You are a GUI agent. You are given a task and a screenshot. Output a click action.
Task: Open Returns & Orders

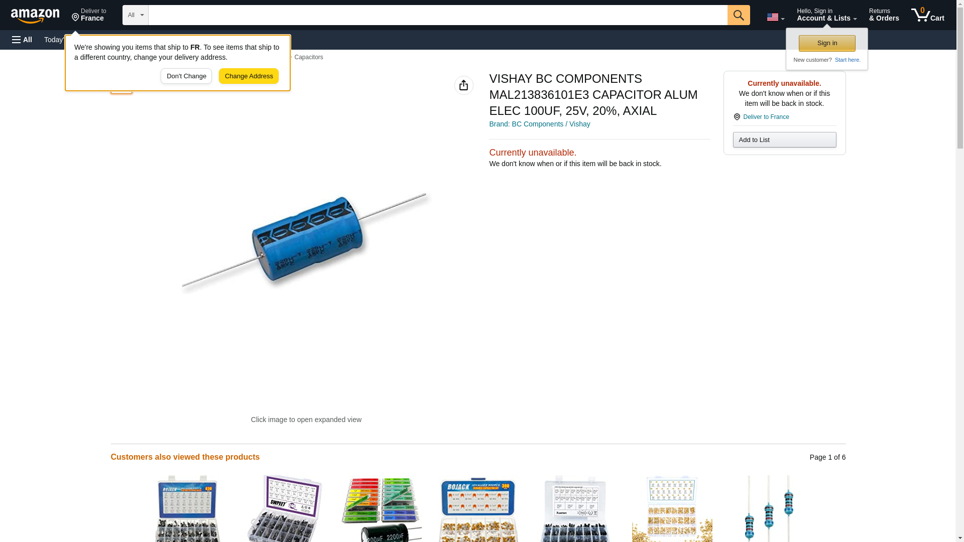(884, 15)
